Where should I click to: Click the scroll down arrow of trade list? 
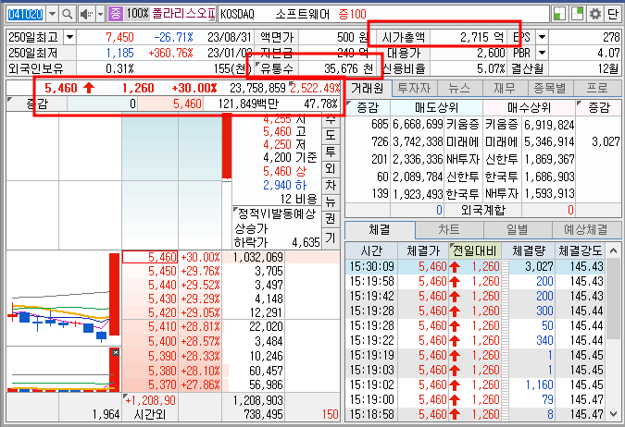614,414
